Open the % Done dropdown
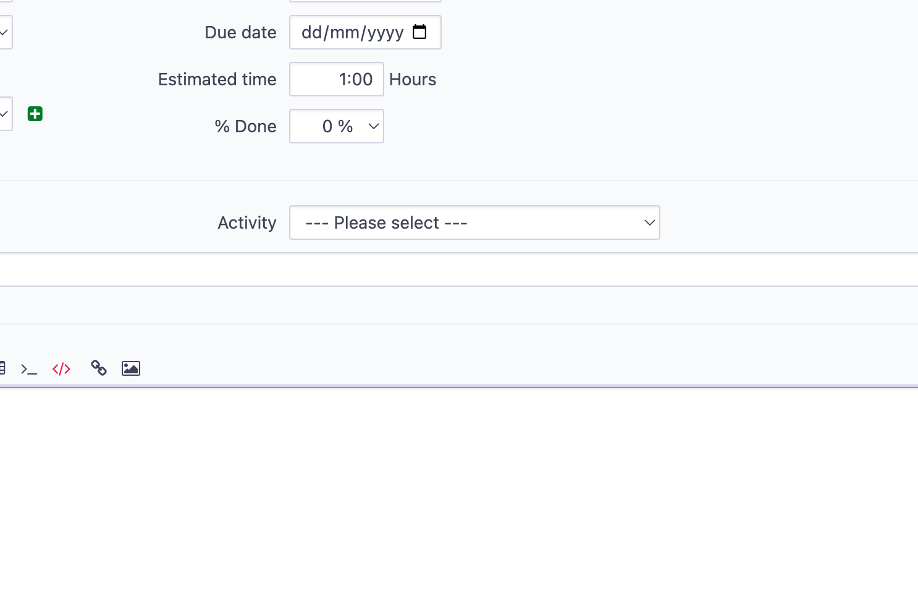This screenshot has width=918, height=602. [337, 126]
